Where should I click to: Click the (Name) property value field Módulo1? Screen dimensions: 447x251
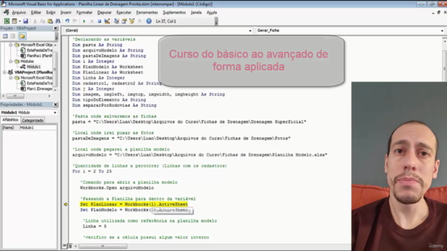pos(38,128)
